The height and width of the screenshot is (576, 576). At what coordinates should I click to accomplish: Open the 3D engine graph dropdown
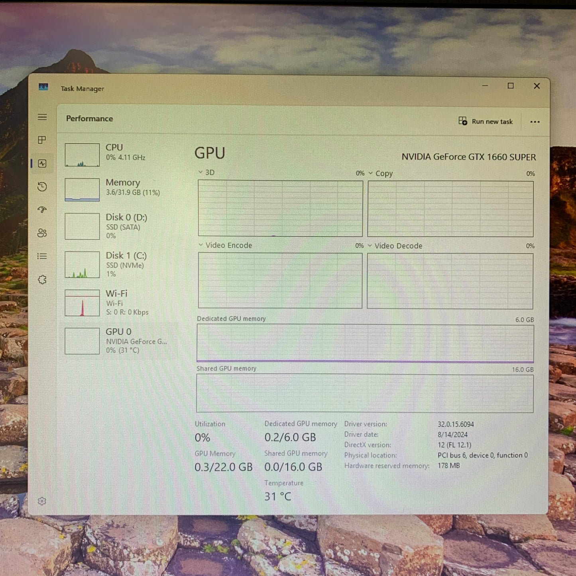[206, 172]
